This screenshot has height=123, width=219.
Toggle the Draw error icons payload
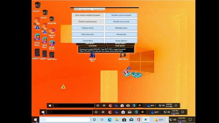(x=88, y=34)
